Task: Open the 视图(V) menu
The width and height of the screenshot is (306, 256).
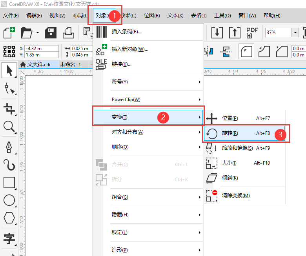Action: (x=57, y=15)
